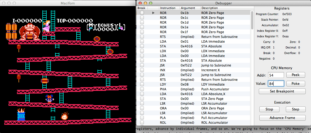
Task: Click the 'LDA Absolute,X' description cell
Action: tap(212, 94)
